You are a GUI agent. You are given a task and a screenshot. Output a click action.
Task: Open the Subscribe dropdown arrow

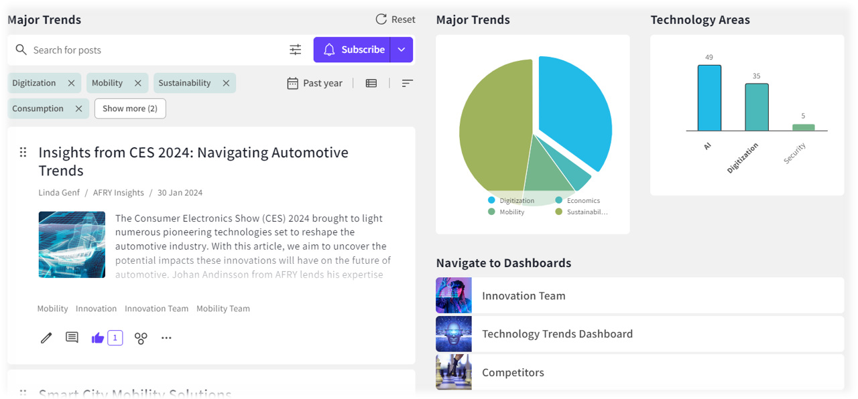[x=402, y=50]
